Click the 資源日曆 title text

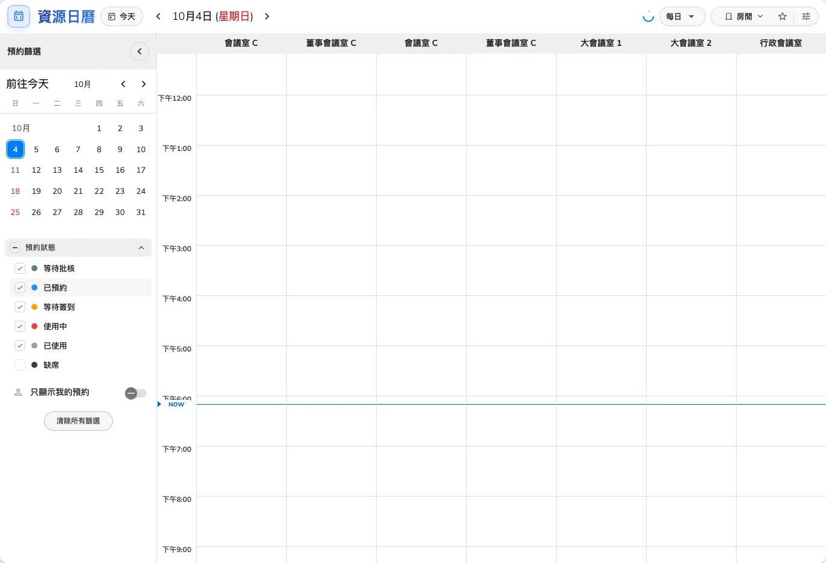66,17
